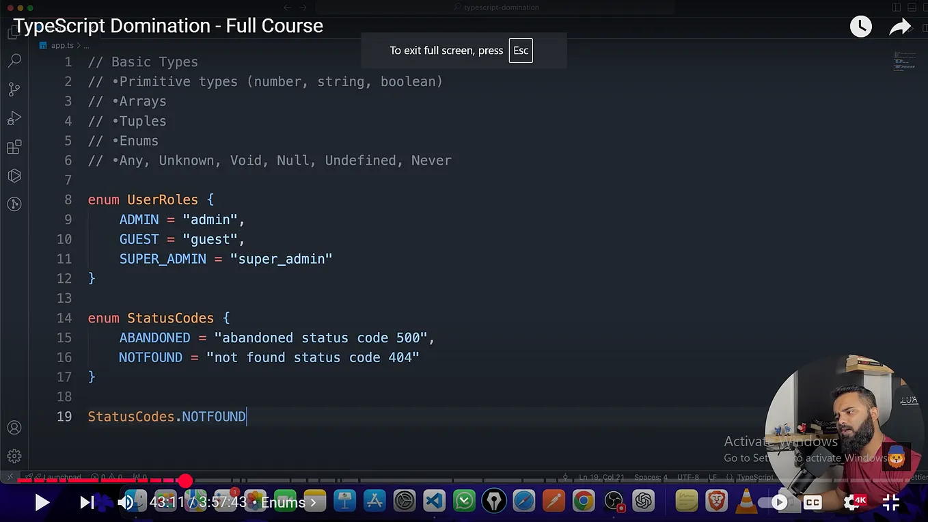Open VS Code Explorer files icon
The width and height of the screenshot is (928, 522).
point(12,32)
